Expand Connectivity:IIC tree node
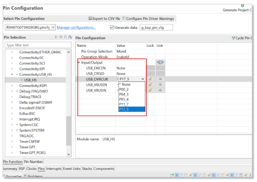 click(x=12, y=58)
